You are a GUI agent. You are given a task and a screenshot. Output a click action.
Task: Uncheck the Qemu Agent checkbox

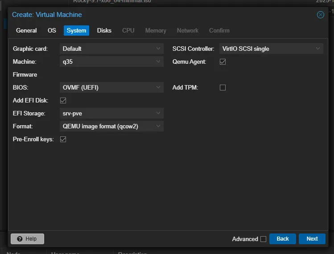tap(223, 61)
